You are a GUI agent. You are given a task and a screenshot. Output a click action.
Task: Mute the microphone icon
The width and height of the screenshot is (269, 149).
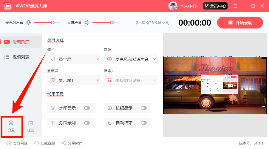29,23
